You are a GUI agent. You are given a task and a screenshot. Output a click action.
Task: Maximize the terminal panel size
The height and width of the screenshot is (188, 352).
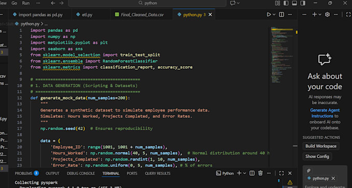click(x=282, y=173)
